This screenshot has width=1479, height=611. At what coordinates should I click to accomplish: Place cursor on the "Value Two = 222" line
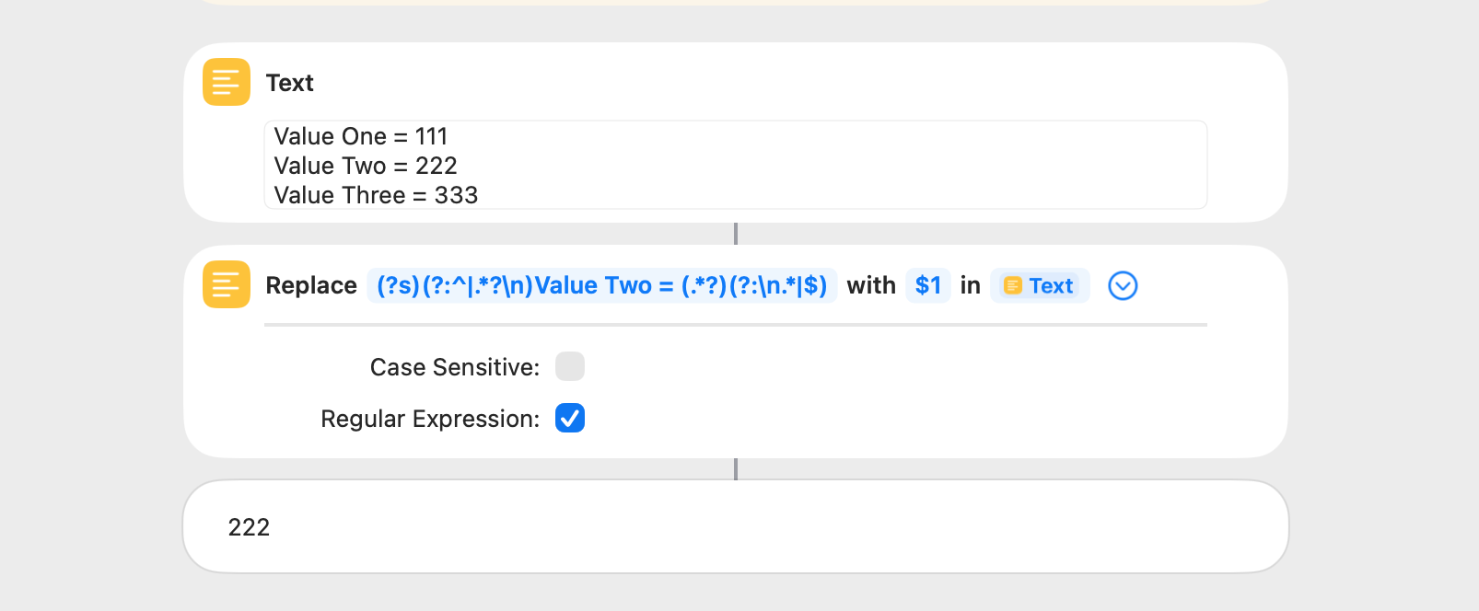click(x=366, y=166)
